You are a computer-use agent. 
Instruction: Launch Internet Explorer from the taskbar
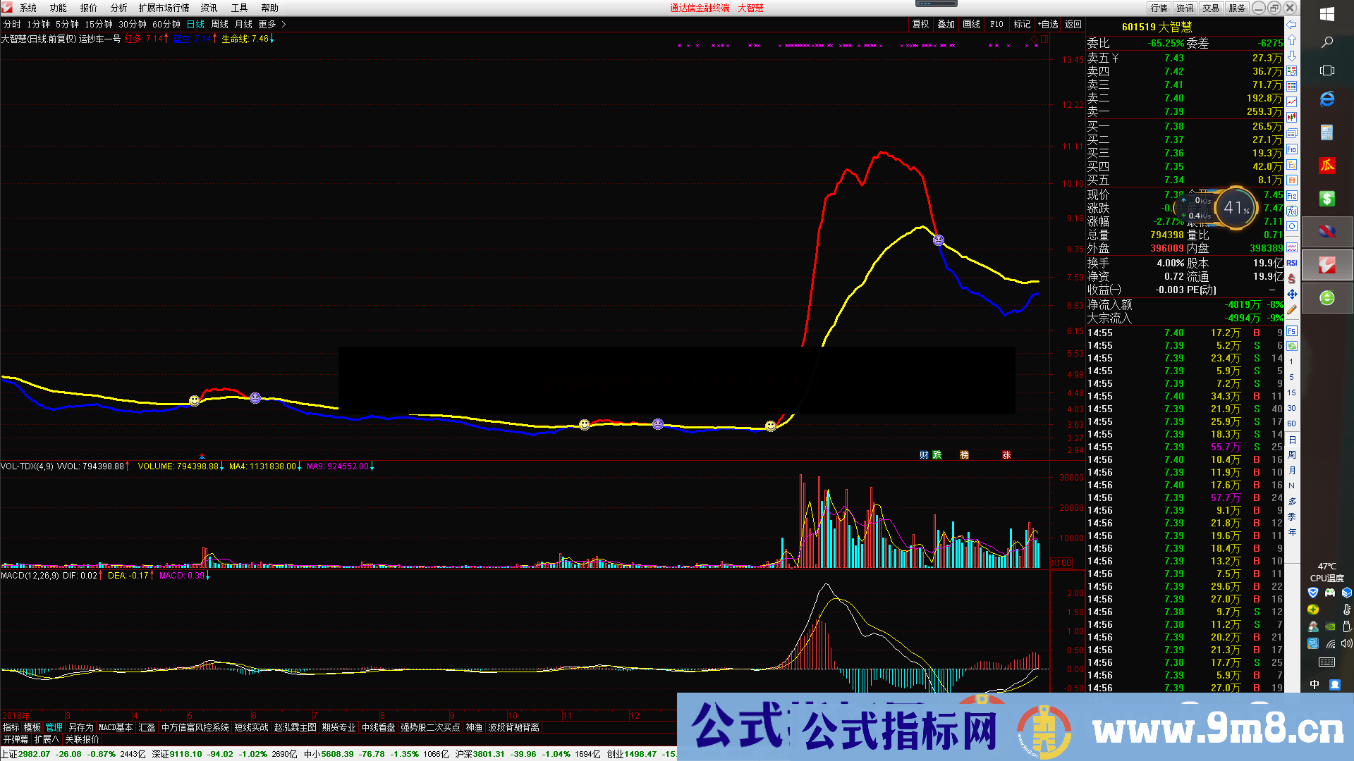tap(1327, 99)
